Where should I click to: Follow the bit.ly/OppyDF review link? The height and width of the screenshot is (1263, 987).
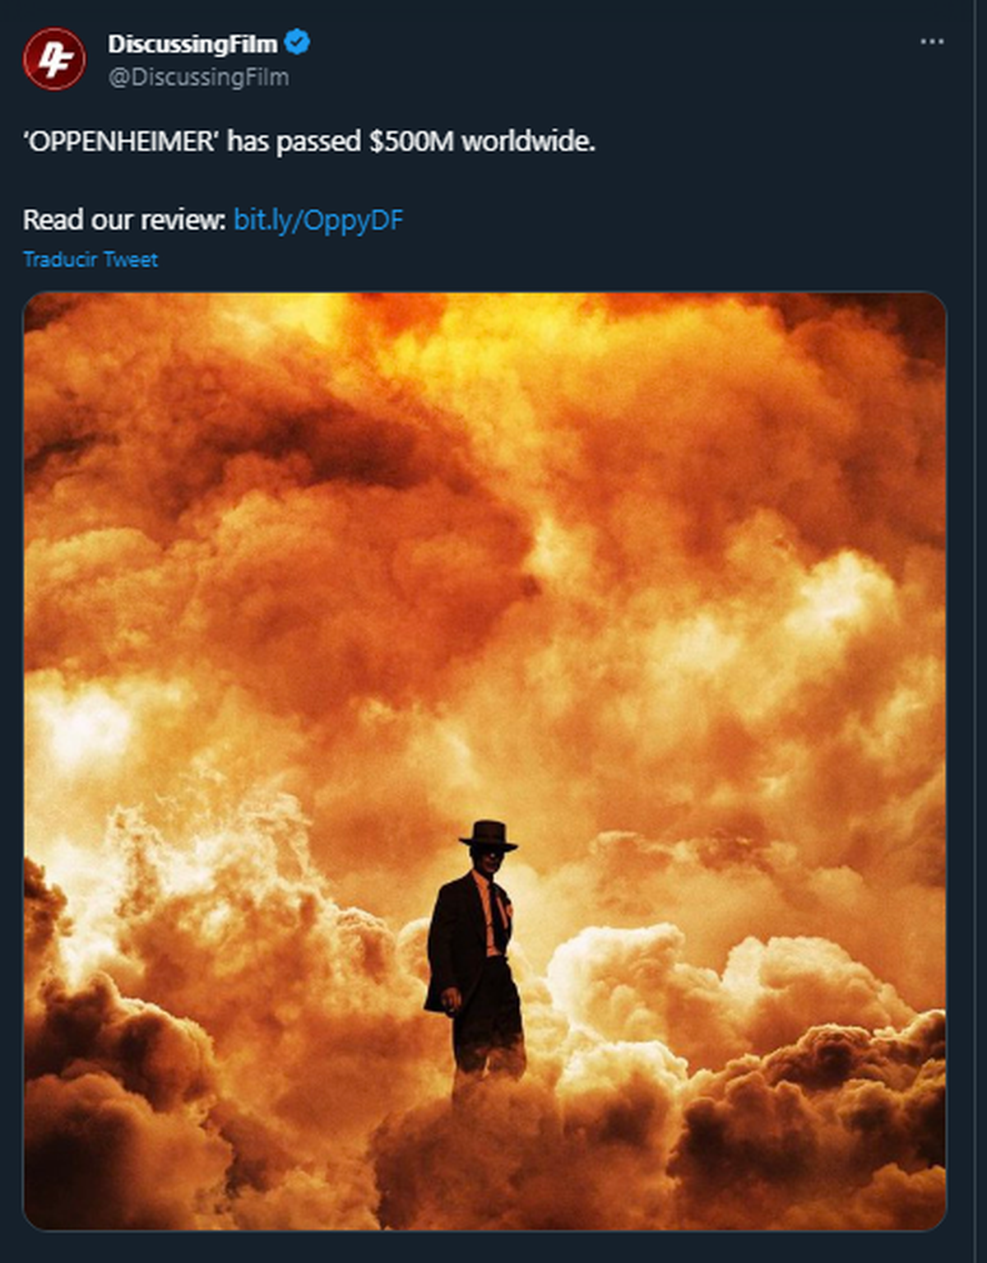(318, 220)
